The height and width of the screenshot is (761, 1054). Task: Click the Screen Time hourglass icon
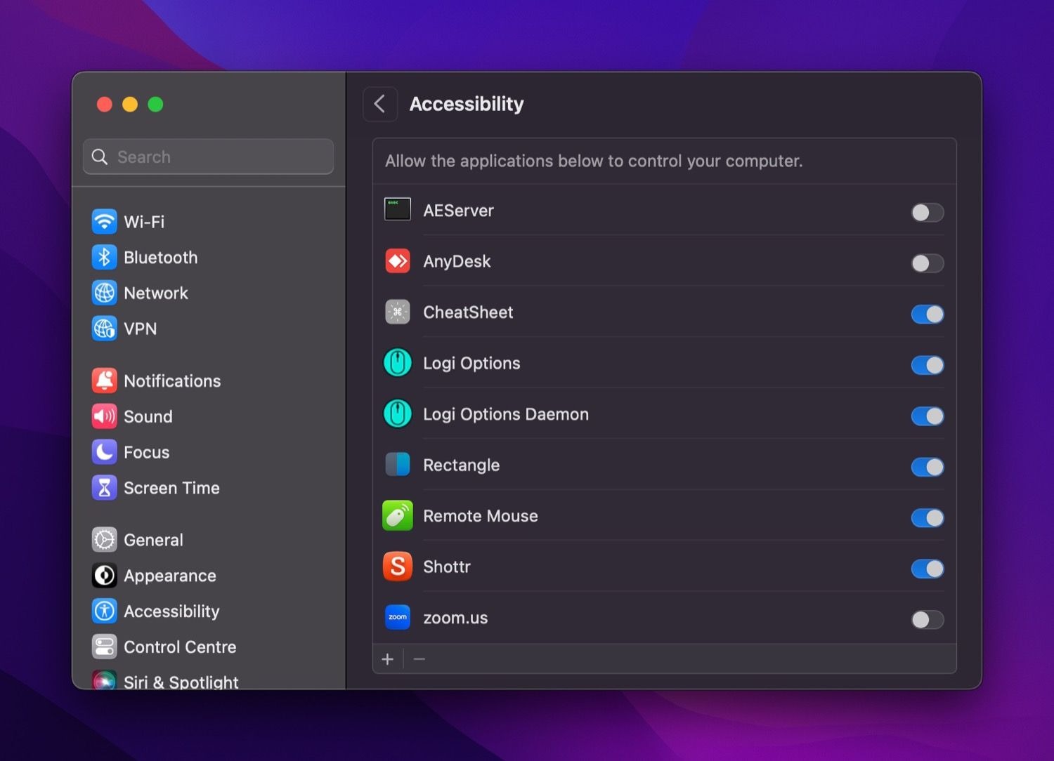[105, 488]
